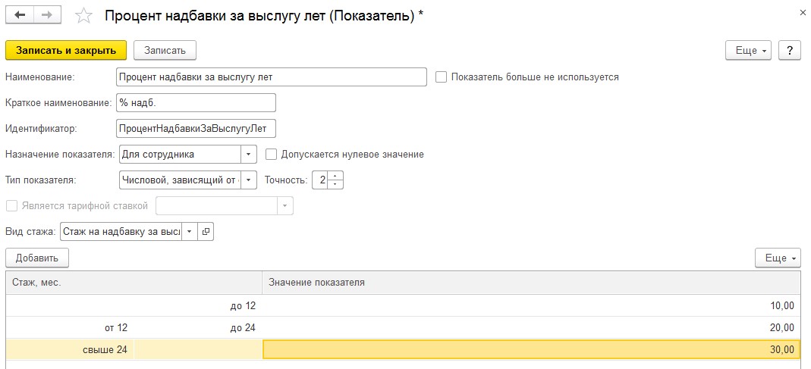Open help with the question mark button
This screenshot has height=369, width=811.
790,50
